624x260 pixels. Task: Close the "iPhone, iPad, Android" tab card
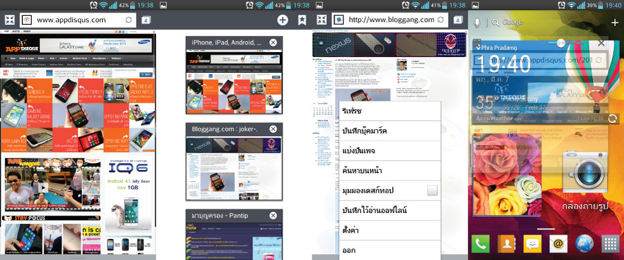273,42
